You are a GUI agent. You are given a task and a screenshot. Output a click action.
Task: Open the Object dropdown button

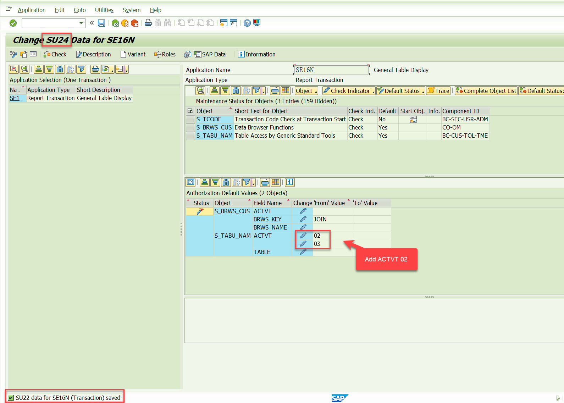(x=306, y=91)
